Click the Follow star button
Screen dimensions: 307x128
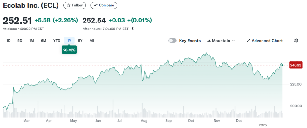tap(74, 5)
